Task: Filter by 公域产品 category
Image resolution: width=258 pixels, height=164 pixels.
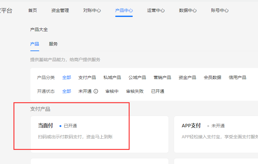Action: pos(137,77)
